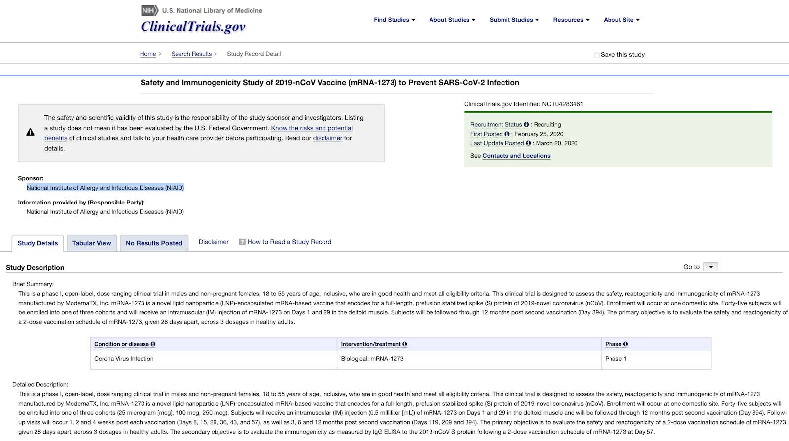The image size is (789, 441).
Task: Click the study title heading
Action: tap(330, 83)
